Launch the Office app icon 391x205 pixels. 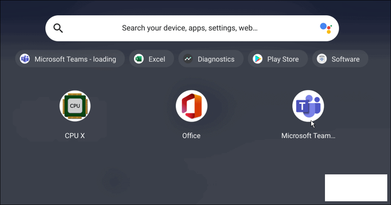(x=191, y=106)
